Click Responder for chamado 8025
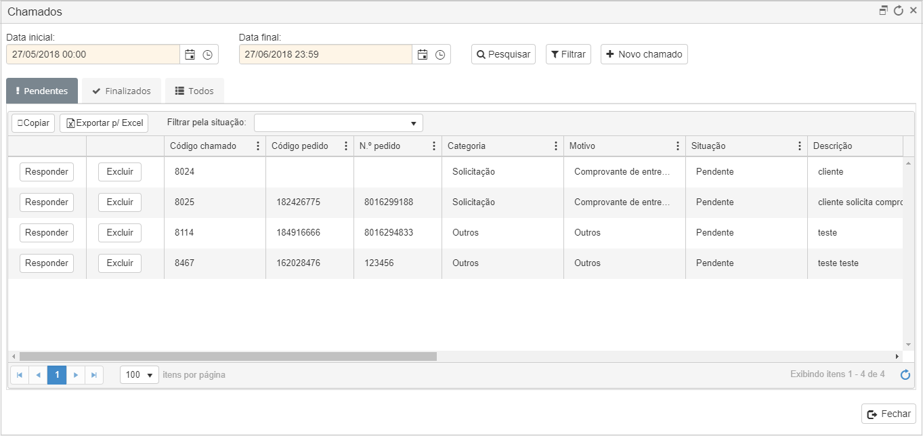Screen dimensions: 923x436 (x=47, y=202)
